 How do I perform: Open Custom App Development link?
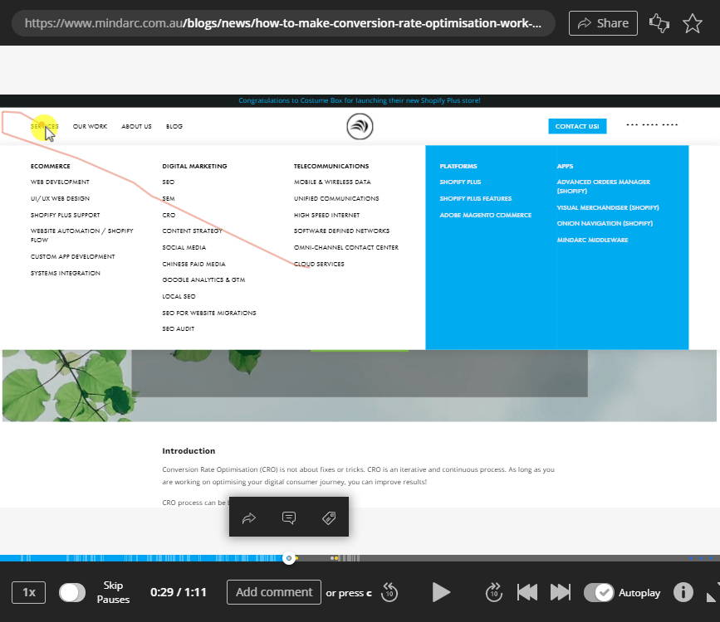point(72,256)
